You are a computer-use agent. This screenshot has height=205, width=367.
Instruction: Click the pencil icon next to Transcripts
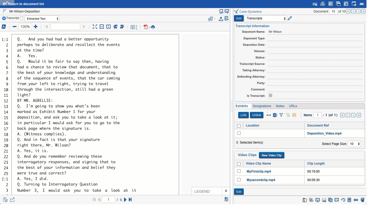tap(290, 18)
